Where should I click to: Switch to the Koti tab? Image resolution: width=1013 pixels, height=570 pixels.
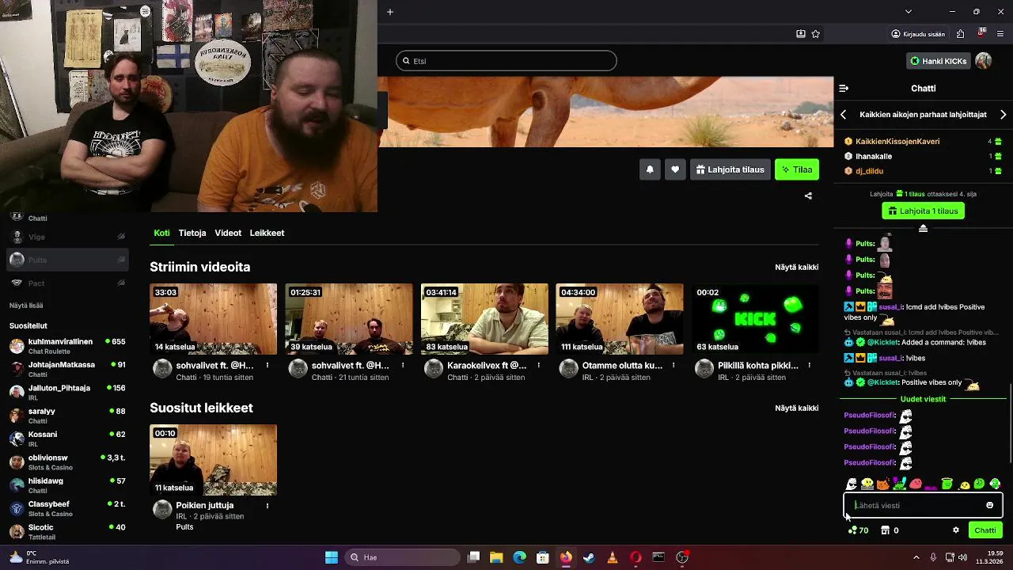[x=161, y=233]
